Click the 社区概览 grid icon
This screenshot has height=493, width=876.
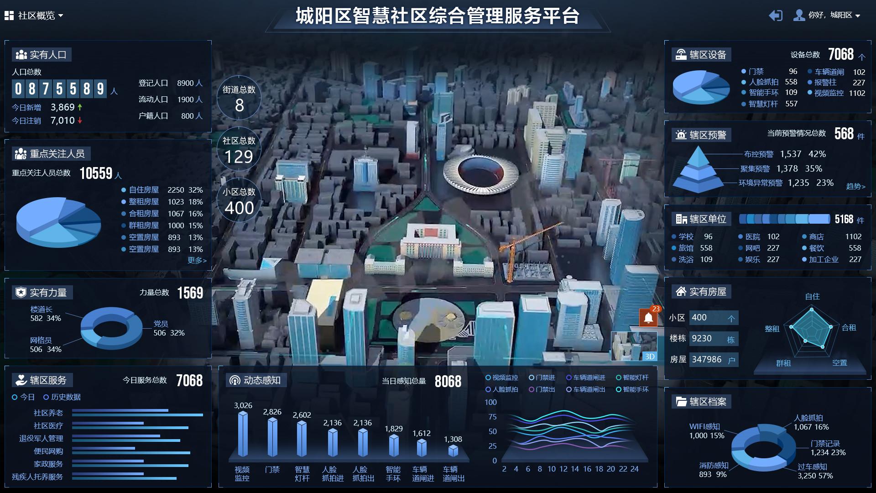[x=9, y=16]
